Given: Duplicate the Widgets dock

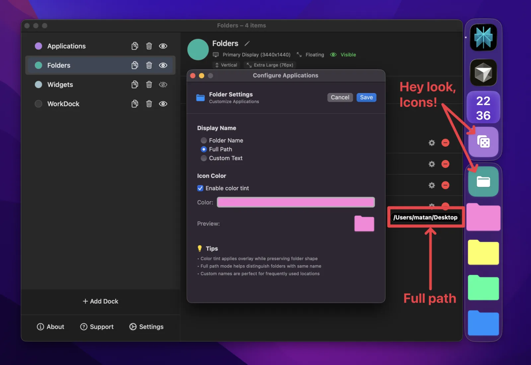Looking at the screenshot, I should [x=135, y=85].
